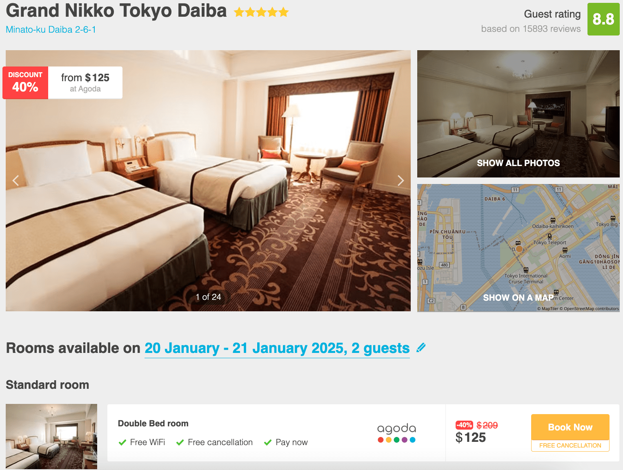Image resolution: width=623 pixels, height=470 pixels.
Task: Click Book Now button
Action: (x=570, y=427)
